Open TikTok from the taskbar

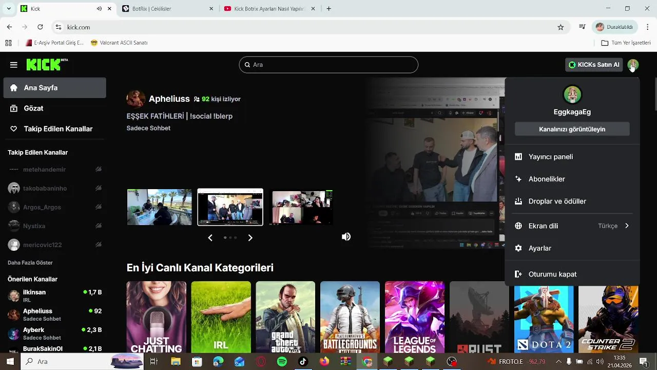point(303,362)
